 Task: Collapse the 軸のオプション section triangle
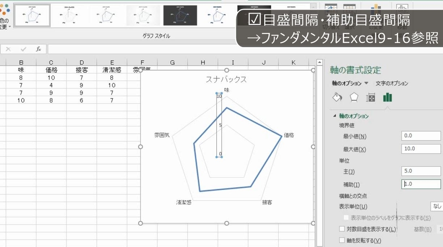click(x=335, y=116)
